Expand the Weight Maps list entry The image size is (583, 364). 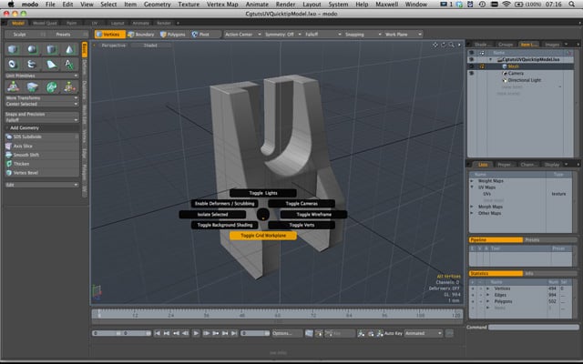click(472, 181)
